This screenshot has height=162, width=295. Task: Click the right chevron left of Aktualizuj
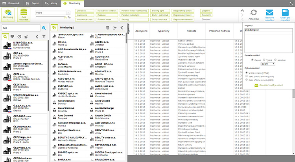coord(242,15)
